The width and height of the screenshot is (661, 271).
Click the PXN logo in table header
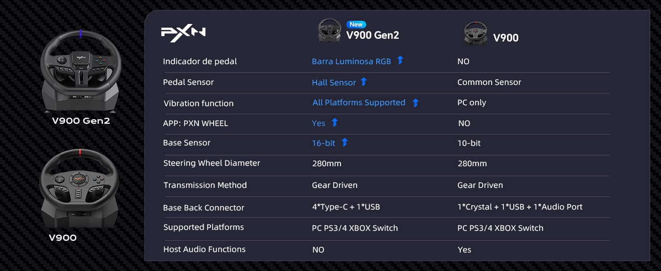183,33
